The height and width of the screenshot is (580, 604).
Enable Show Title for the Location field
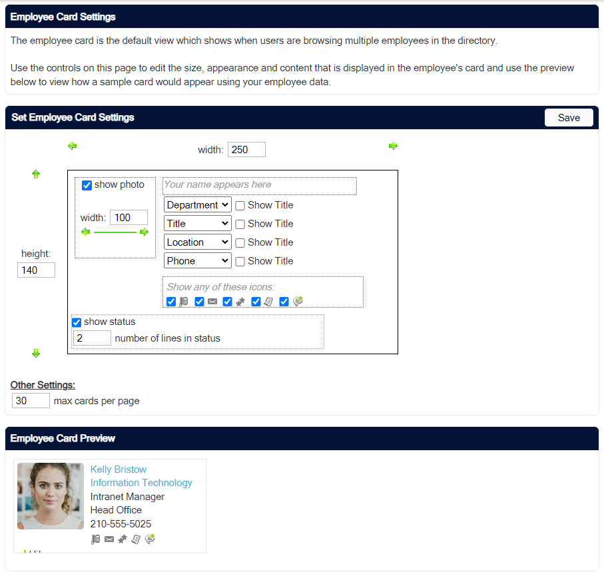click(240, 243)
